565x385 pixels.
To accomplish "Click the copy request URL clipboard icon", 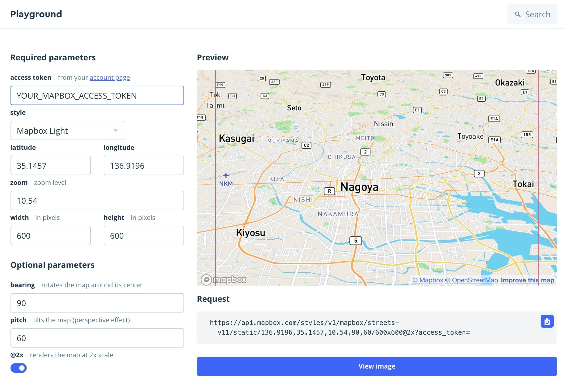I will coord(547,321).
